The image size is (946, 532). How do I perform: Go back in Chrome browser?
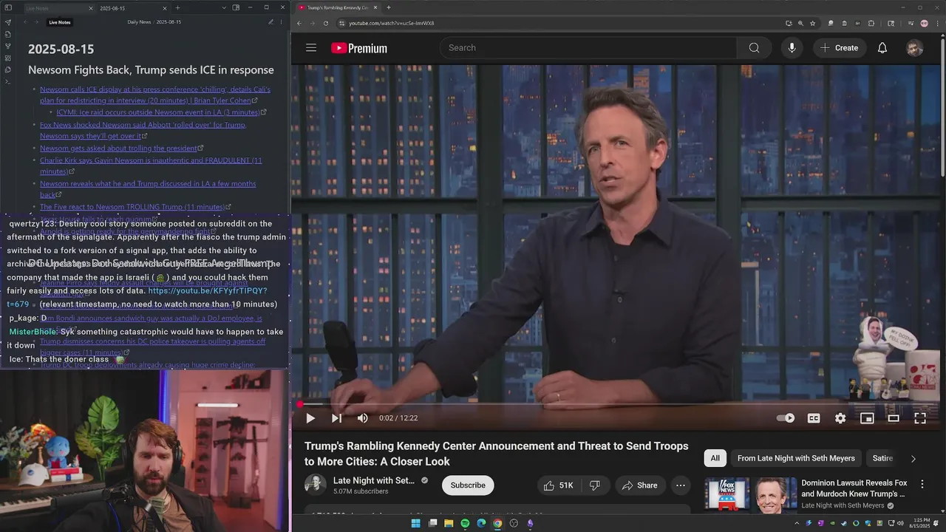299,23
